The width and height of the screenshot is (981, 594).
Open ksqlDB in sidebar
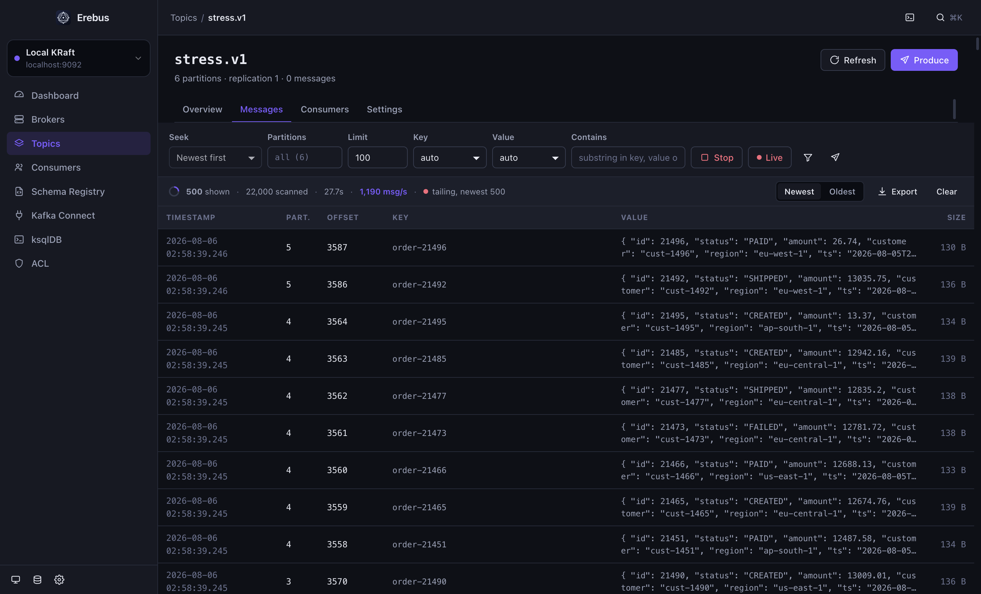click(x=78, y=239)
